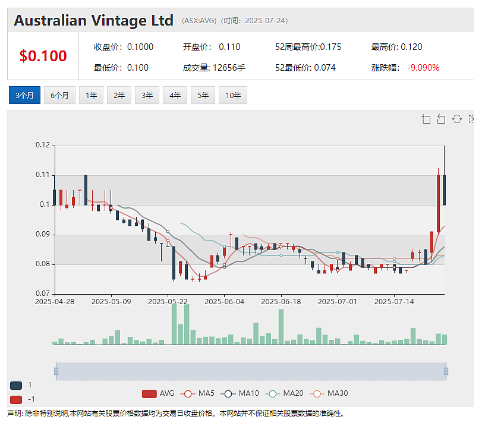Grab the right handle of zoom slider
The width and height of the screenshot is (482, 426).
pyautogui.click(x=446, y=371)
